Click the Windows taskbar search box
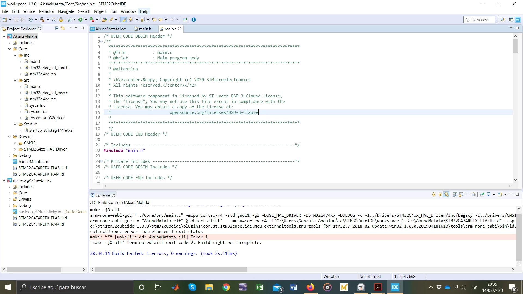The image size is (523, 294). (x=75, y=287)
